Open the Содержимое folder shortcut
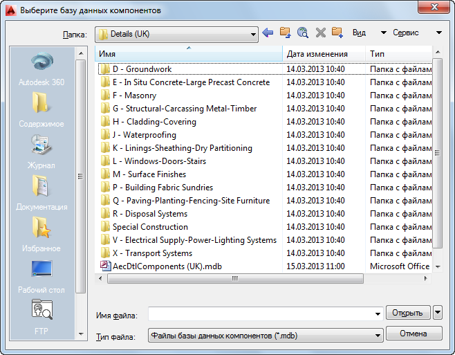The height and width of the screenshot is (355, 455). point(41,111)
